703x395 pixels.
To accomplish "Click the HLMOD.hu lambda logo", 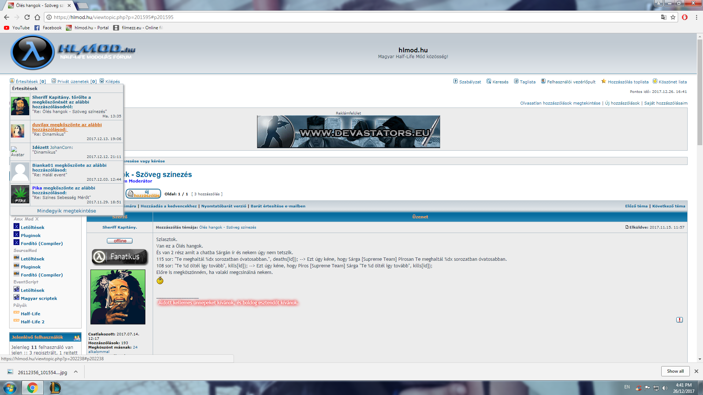I will [33, 52].
